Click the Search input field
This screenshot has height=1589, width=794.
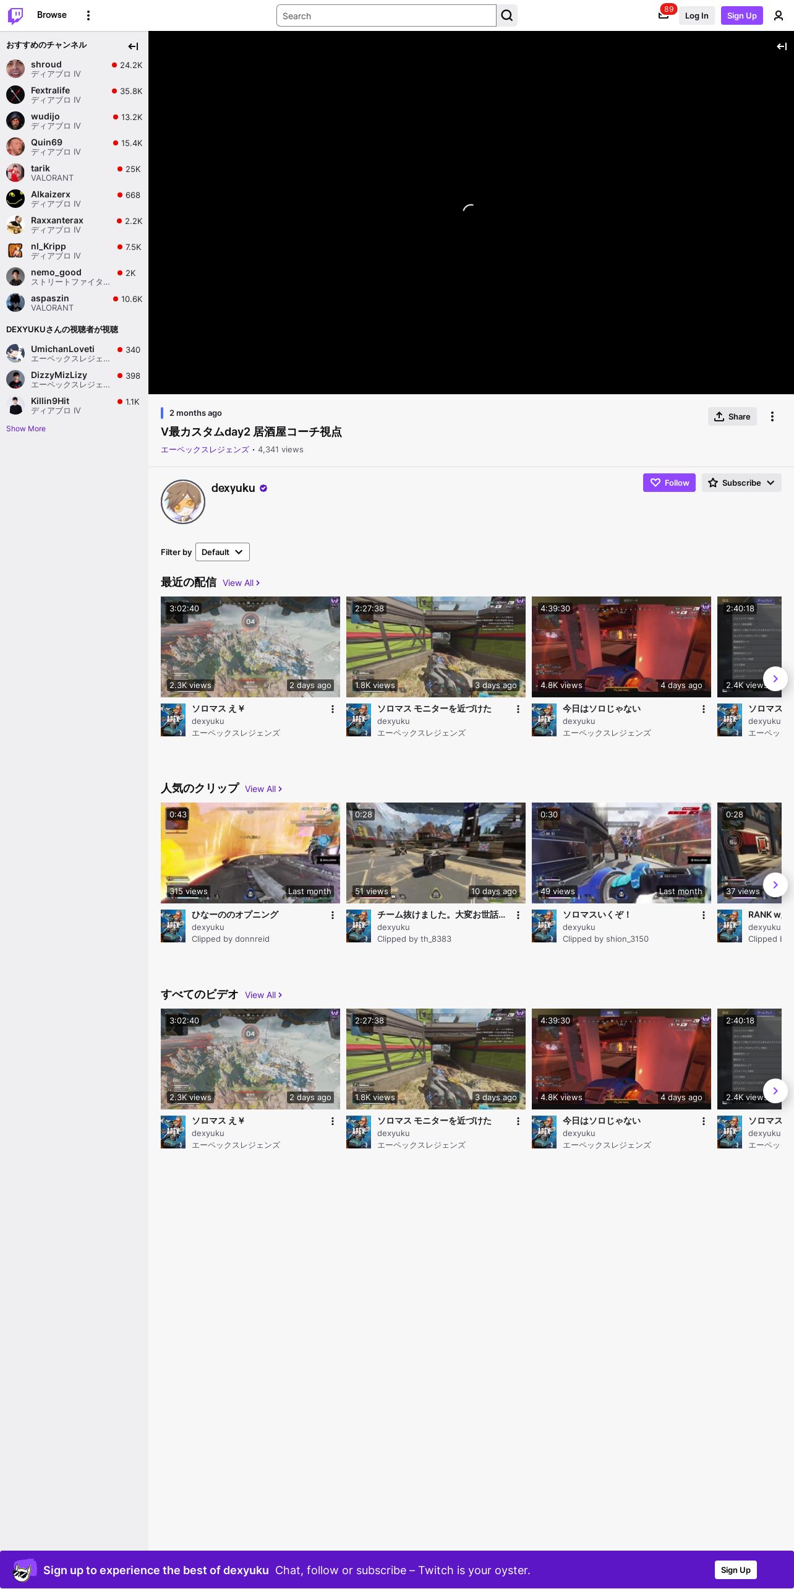386,15
